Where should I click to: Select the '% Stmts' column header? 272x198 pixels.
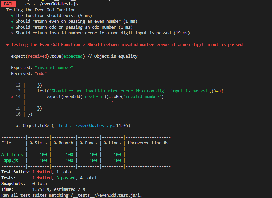[x=38, y=143]
